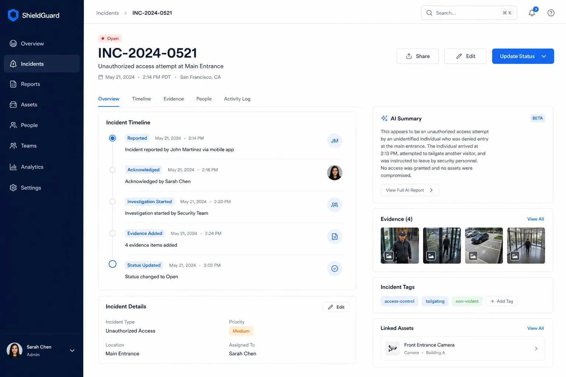
Task: Click the Add Tag button
Action: pos(502,301)
